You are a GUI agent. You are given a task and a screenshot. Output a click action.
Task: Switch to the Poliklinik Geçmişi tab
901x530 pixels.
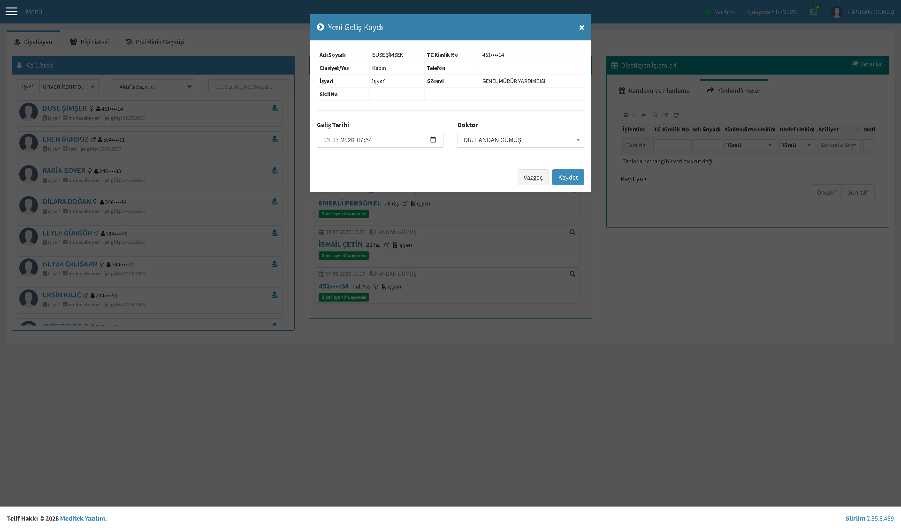pyautogui.click(x=155, y=42)
